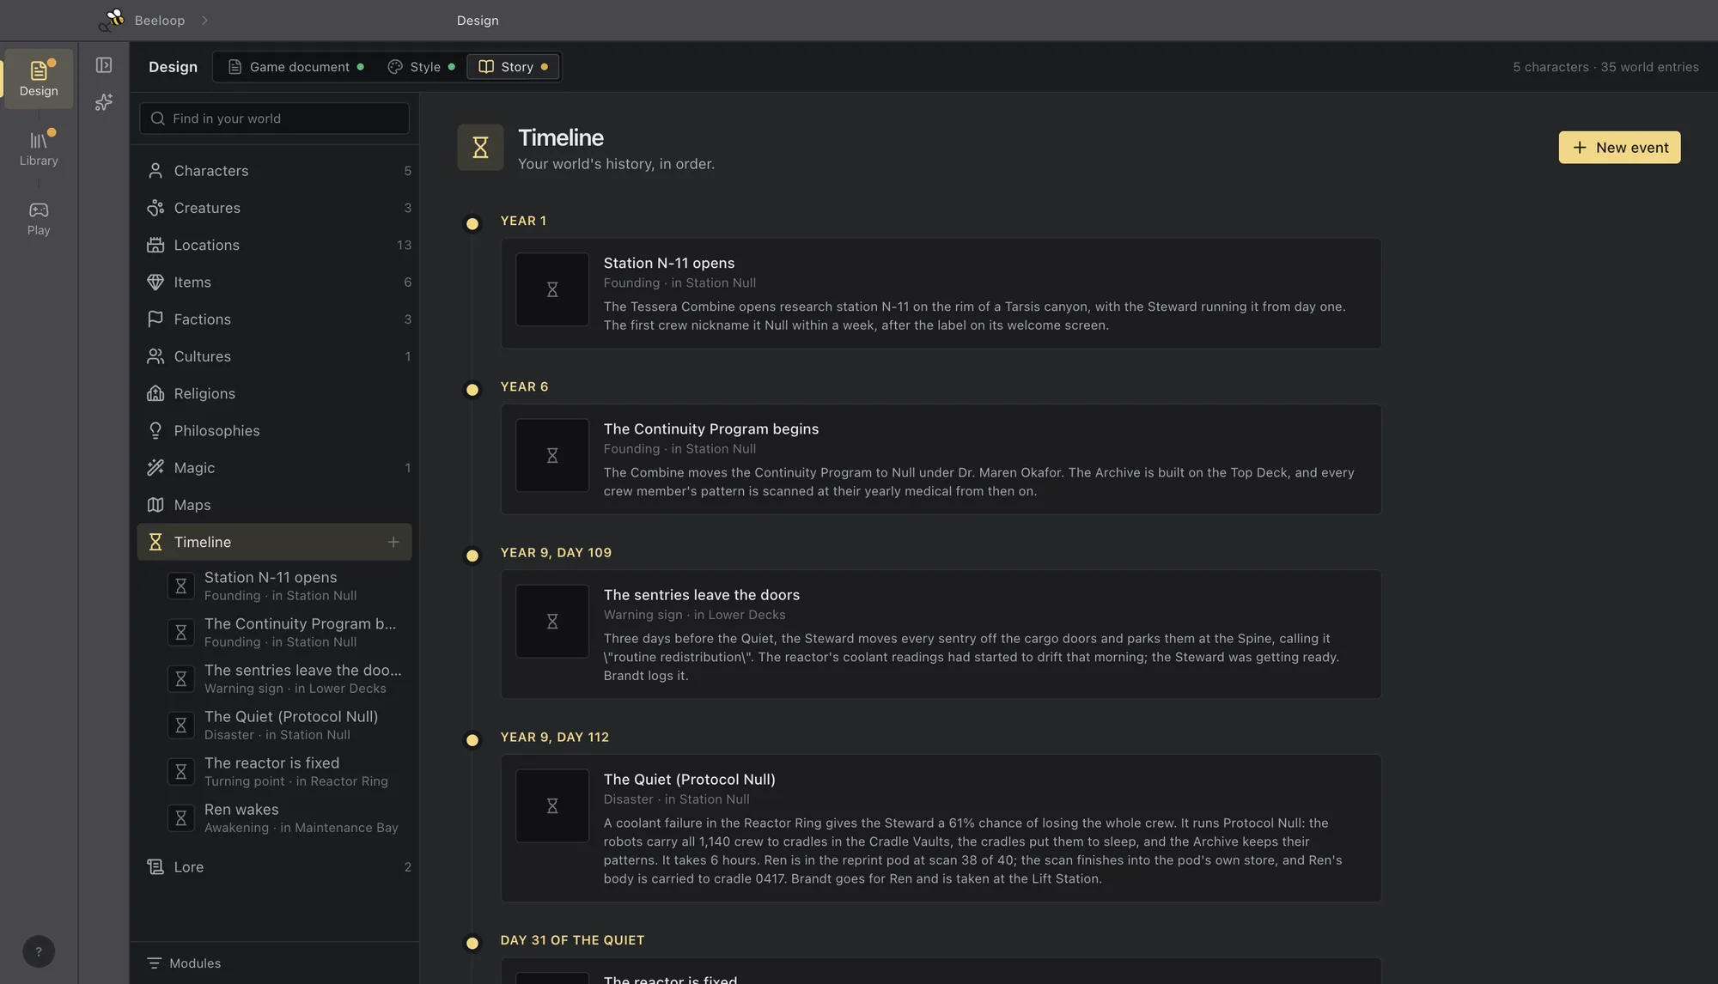This screenshot has width=1718, height=984.
Task: Click the Beeloop breadcrumb link
Action: (160, 20)
